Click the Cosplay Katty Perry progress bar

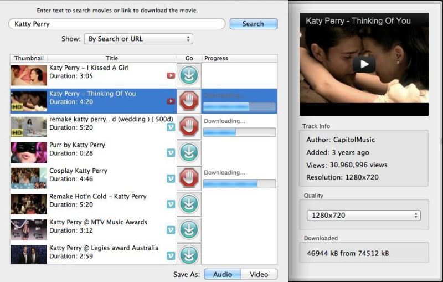point(239,184)
